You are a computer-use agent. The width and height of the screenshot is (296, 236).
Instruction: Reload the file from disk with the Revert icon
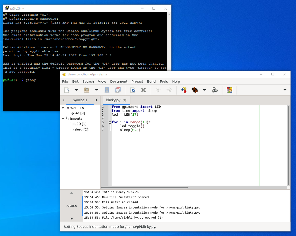click(x=133, y=90)
